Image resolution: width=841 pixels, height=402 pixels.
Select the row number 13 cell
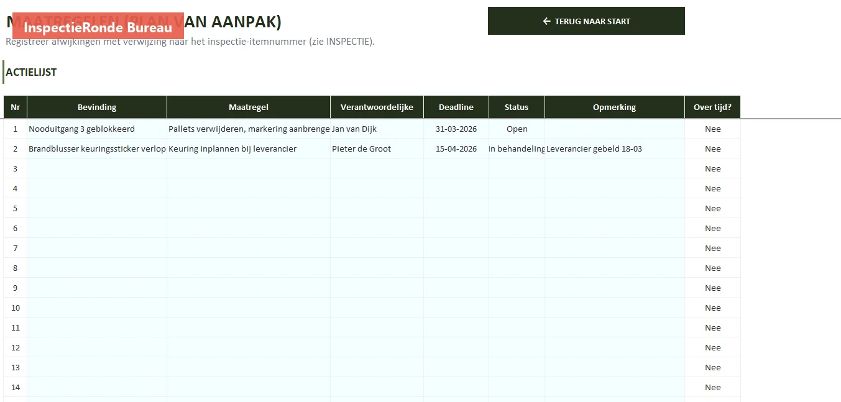pos(16,367)
